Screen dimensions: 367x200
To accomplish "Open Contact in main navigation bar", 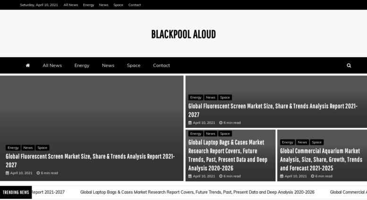I will pyautogui.click(x=162, y=65).
